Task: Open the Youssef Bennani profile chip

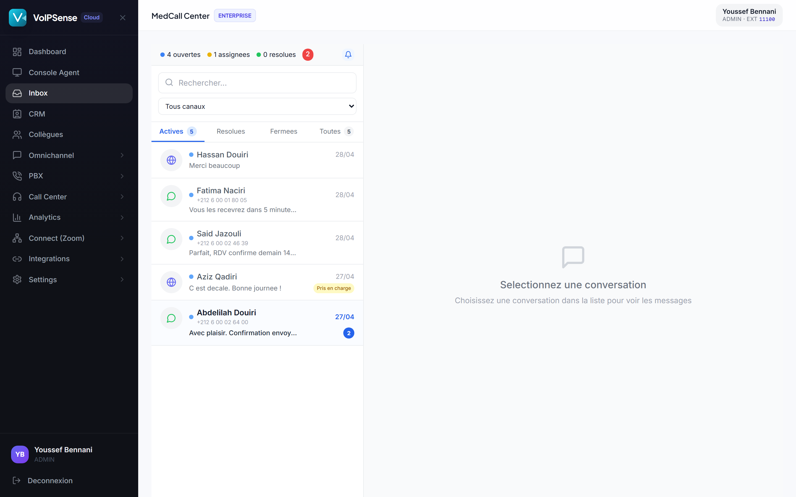Action: tap(749, 15)
